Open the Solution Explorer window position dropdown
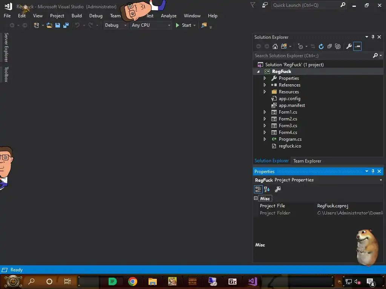The image size is (386, 289). pyautogui.click(x=366, y=37)
